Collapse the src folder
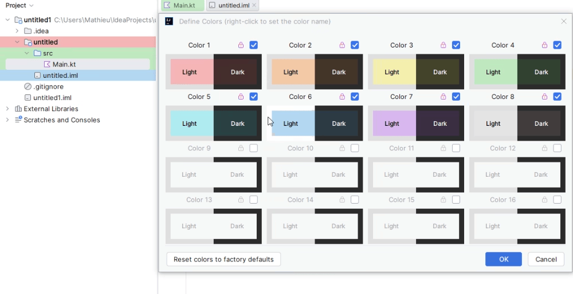This screenshot has height=294, width=573. [x=27, y=53]
